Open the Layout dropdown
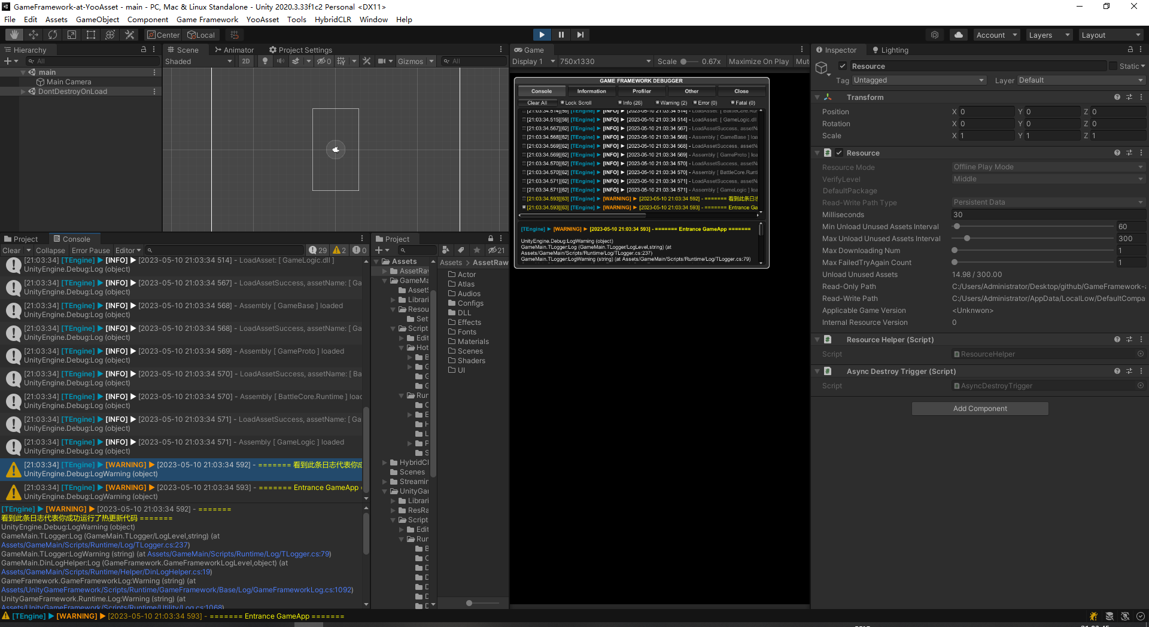Image resolution: width=1149 pixels, height=627 pixels. pyautogui.click(x=1111, y=35)
